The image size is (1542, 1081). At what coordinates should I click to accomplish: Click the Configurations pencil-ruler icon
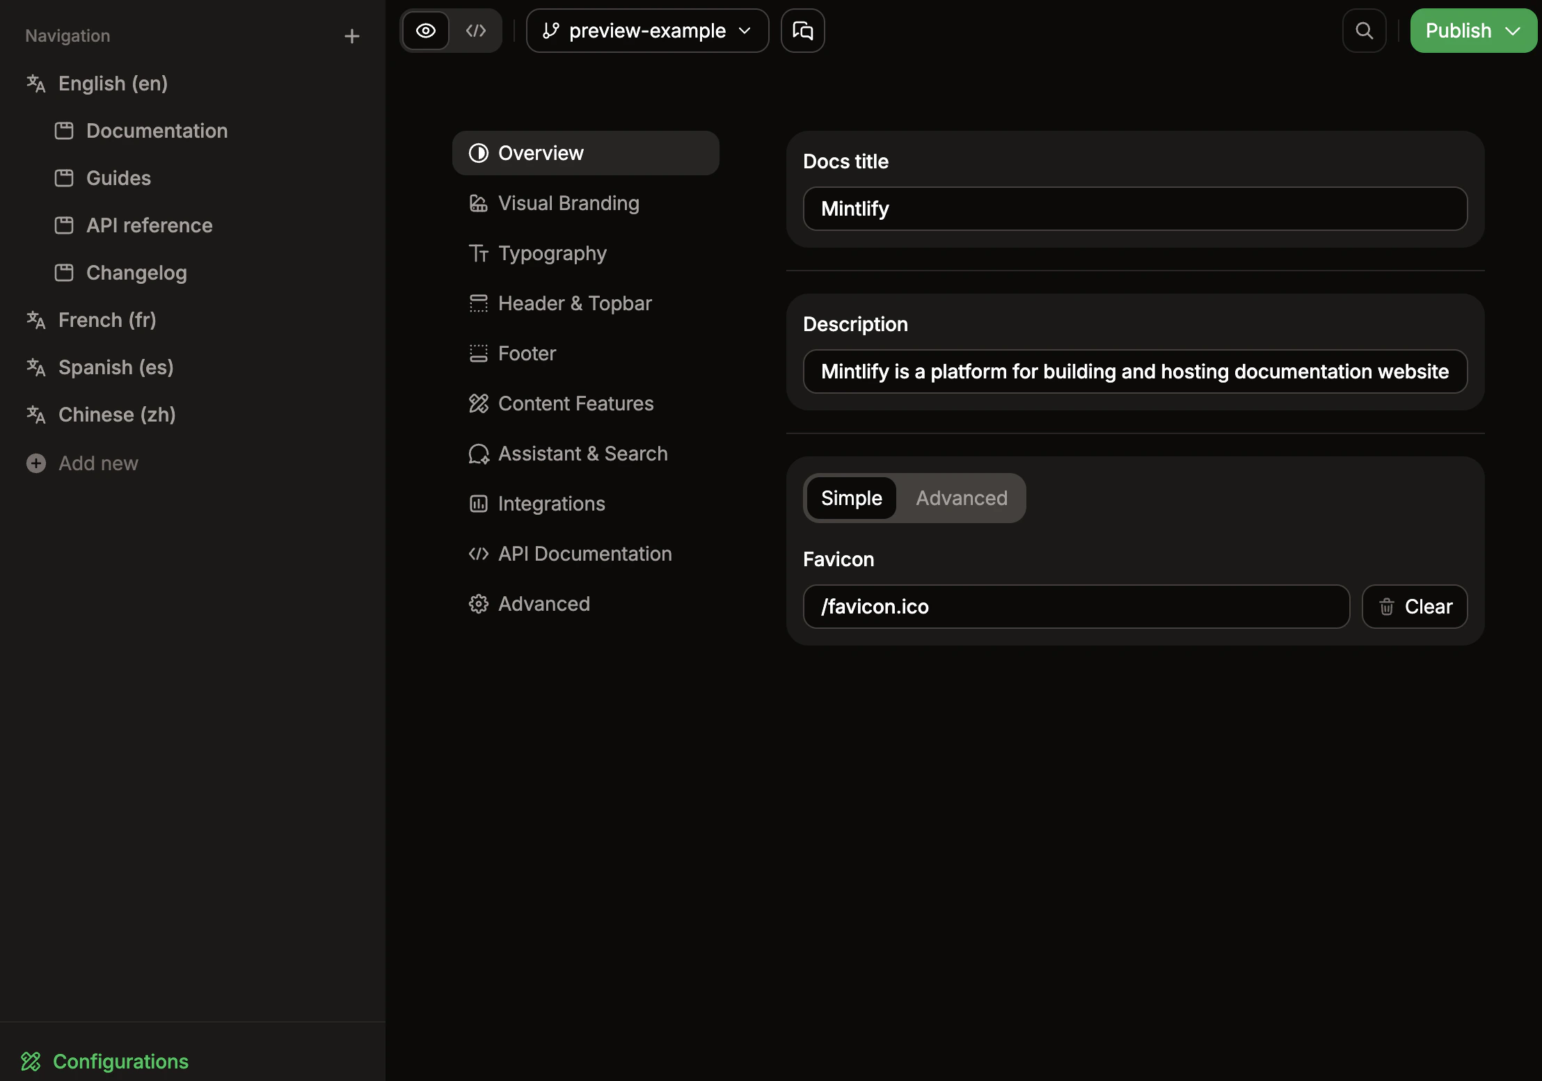31,1062
